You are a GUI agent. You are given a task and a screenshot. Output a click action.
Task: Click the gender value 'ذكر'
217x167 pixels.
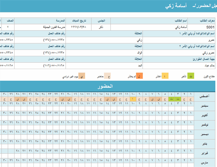click(101, 27)
